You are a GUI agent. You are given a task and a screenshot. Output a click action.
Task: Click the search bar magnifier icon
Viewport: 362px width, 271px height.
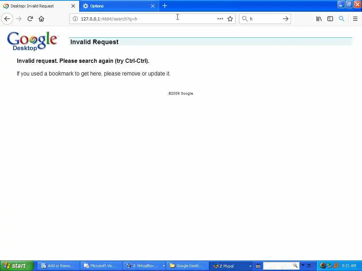coord(245,19)
